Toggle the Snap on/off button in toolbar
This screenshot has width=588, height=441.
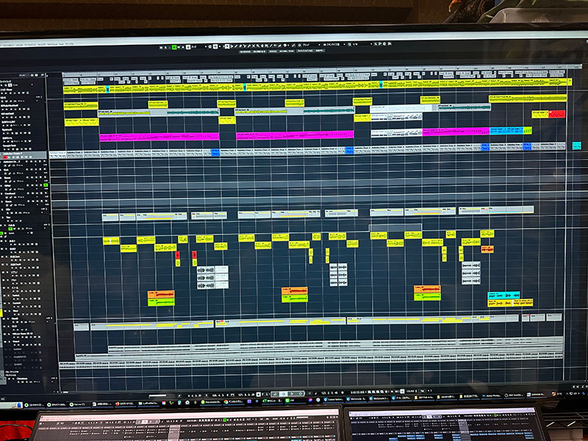293,46
